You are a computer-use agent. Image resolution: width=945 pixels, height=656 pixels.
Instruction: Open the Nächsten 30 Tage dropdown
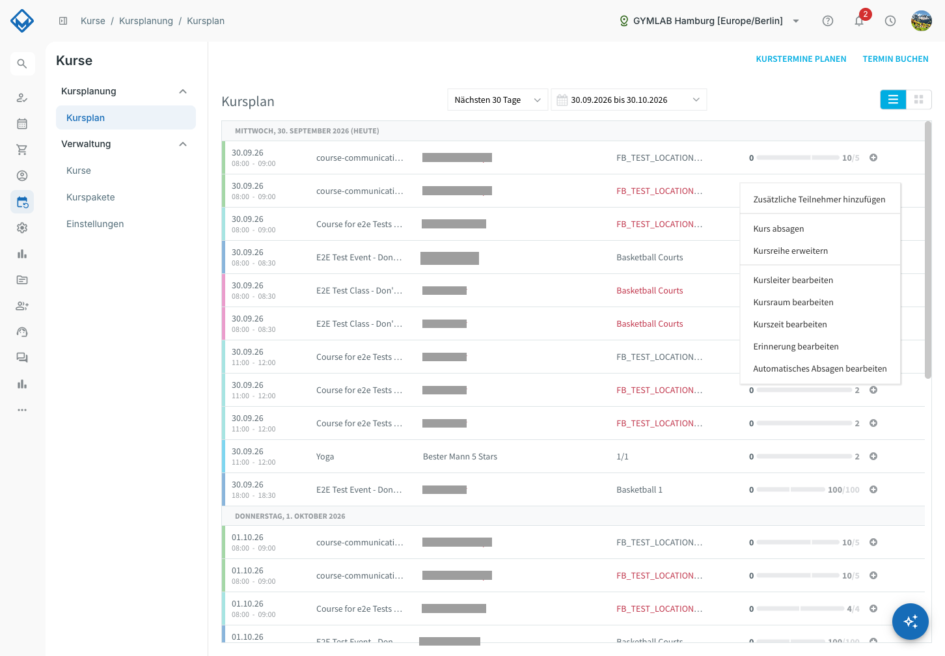(x=498, y=100)
